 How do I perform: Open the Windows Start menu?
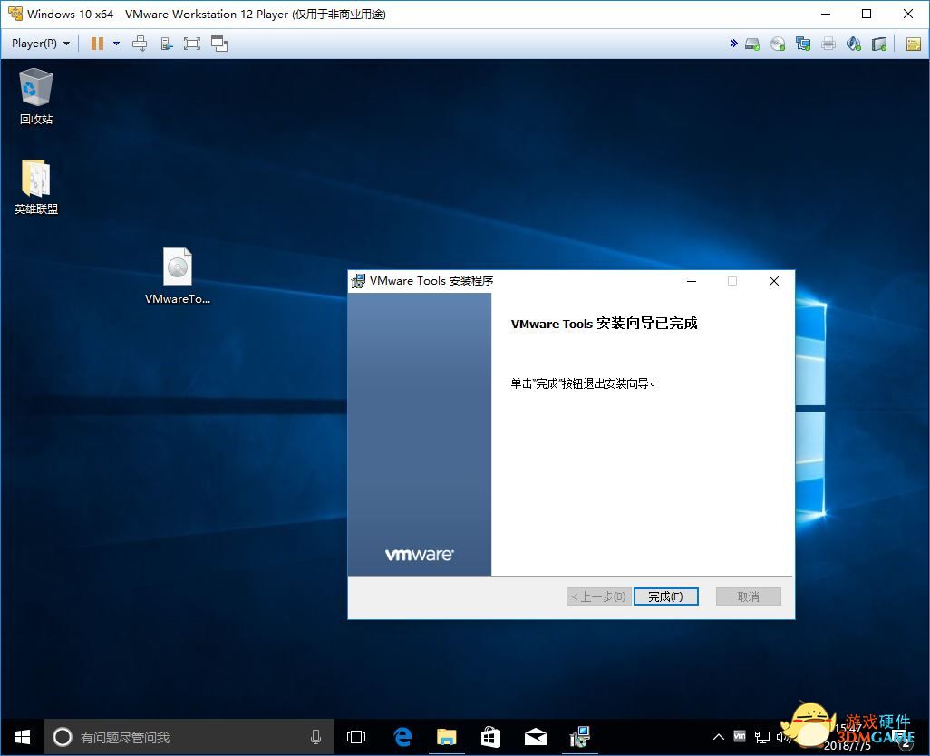[23, 737]
